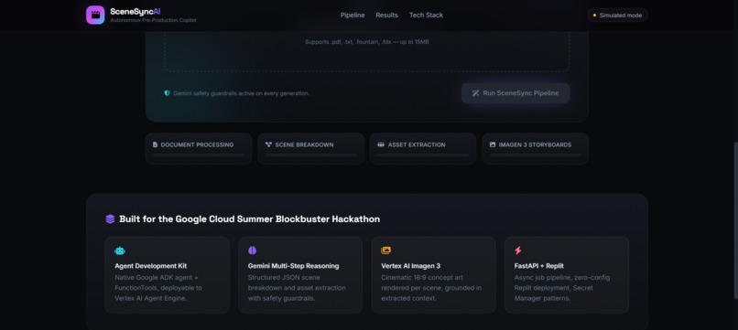This screenshot has height=330, width=738.
Task: Click the Asset Extraction progress bar
Action: coord(423,155)
